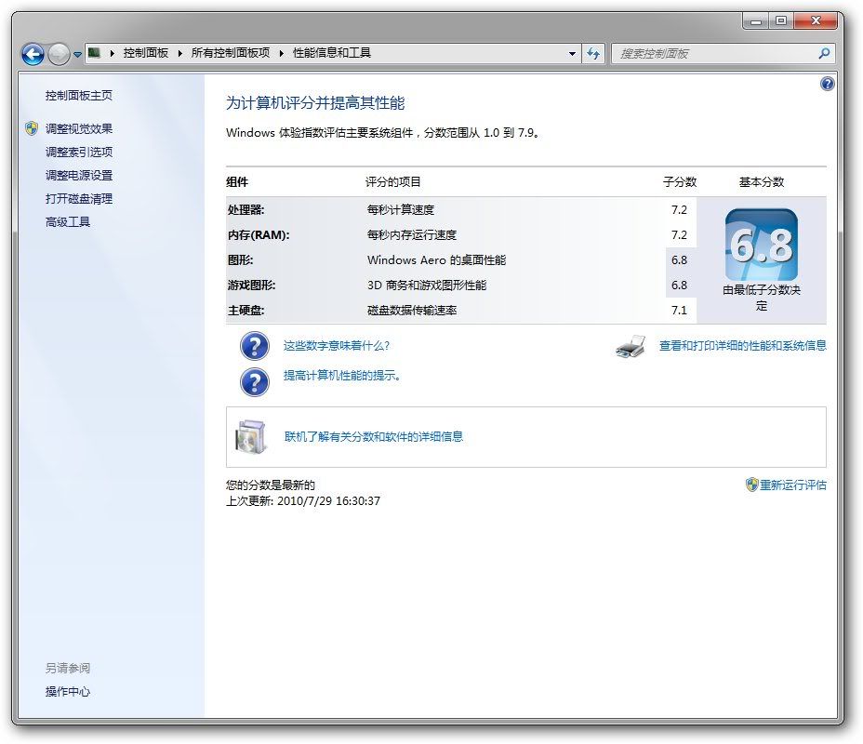Go back with the blue Back arrow
This screenshot has width=863, height=744.
[x=33, y=54]
